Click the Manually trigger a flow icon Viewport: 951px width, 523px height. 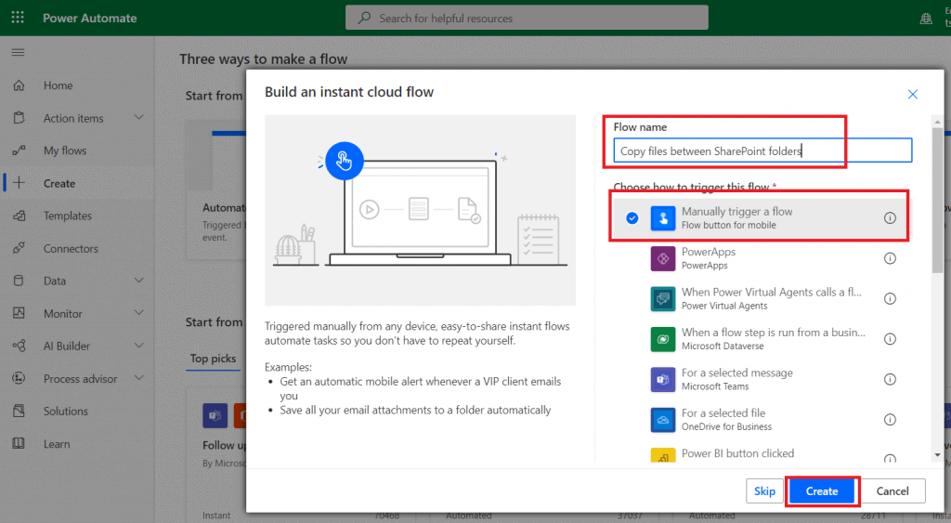tap(663, 217)
